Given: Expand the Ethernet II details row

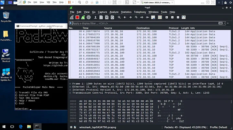Looking at the screenshot, I should pyautogui.click(x=70, y=87).
